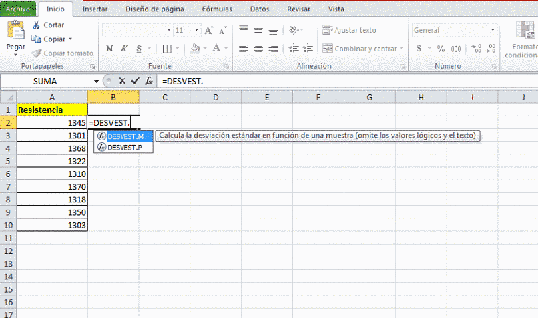Click the Cortar scissors icon

[x=36, y=25]
